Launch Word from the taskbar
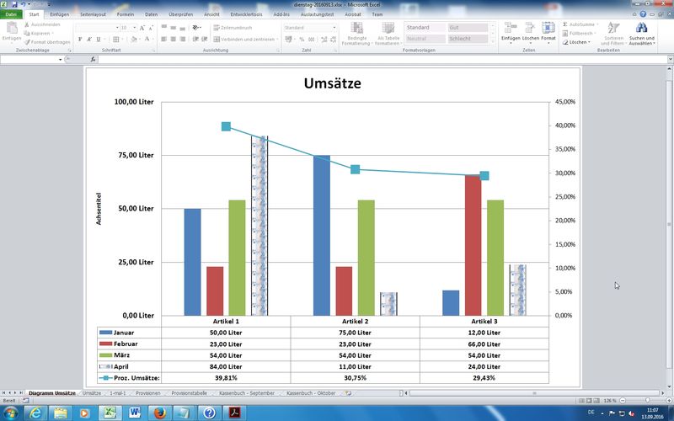The image size is (674, 421). pos(135,413)
